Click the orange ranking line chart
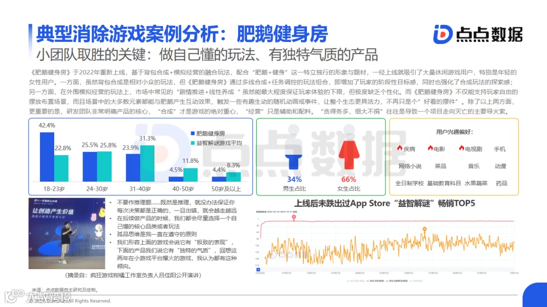 point(389,248)
